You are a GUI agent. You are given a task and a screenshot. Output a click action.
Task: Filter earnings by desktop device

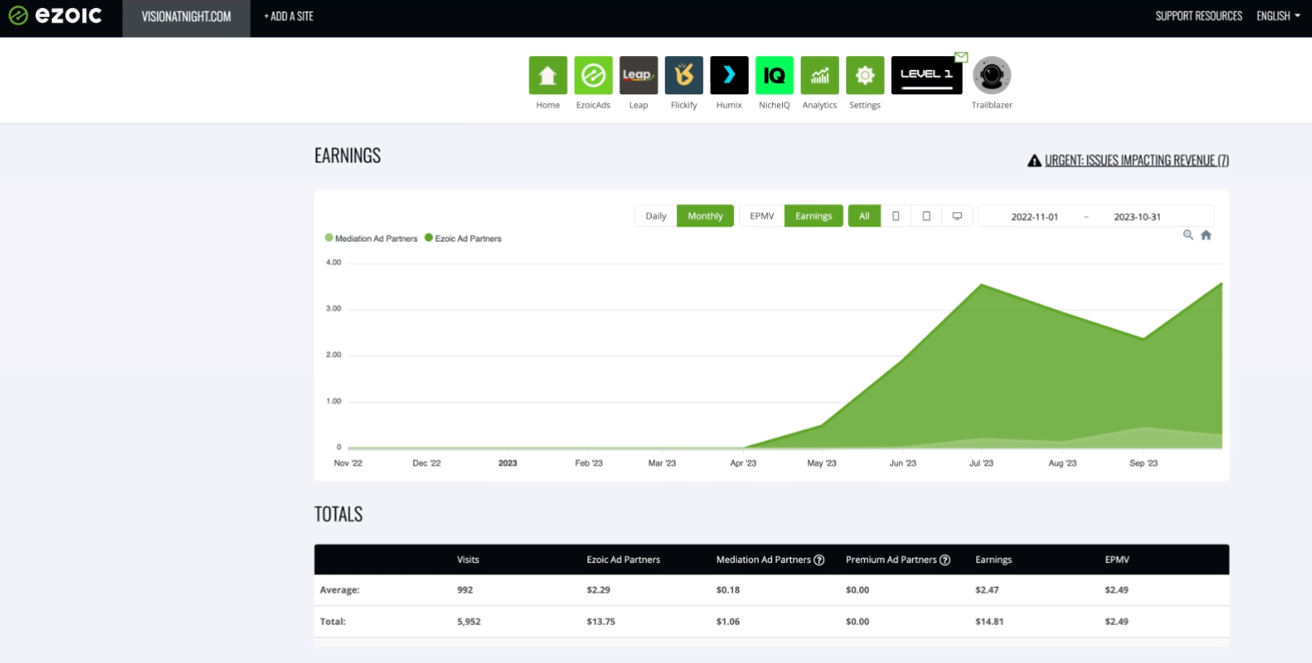[957, 216]
